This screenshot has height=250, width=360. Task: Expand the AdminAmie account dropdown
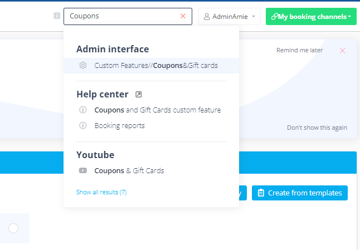pyautogui.click(x=230, y=17)
